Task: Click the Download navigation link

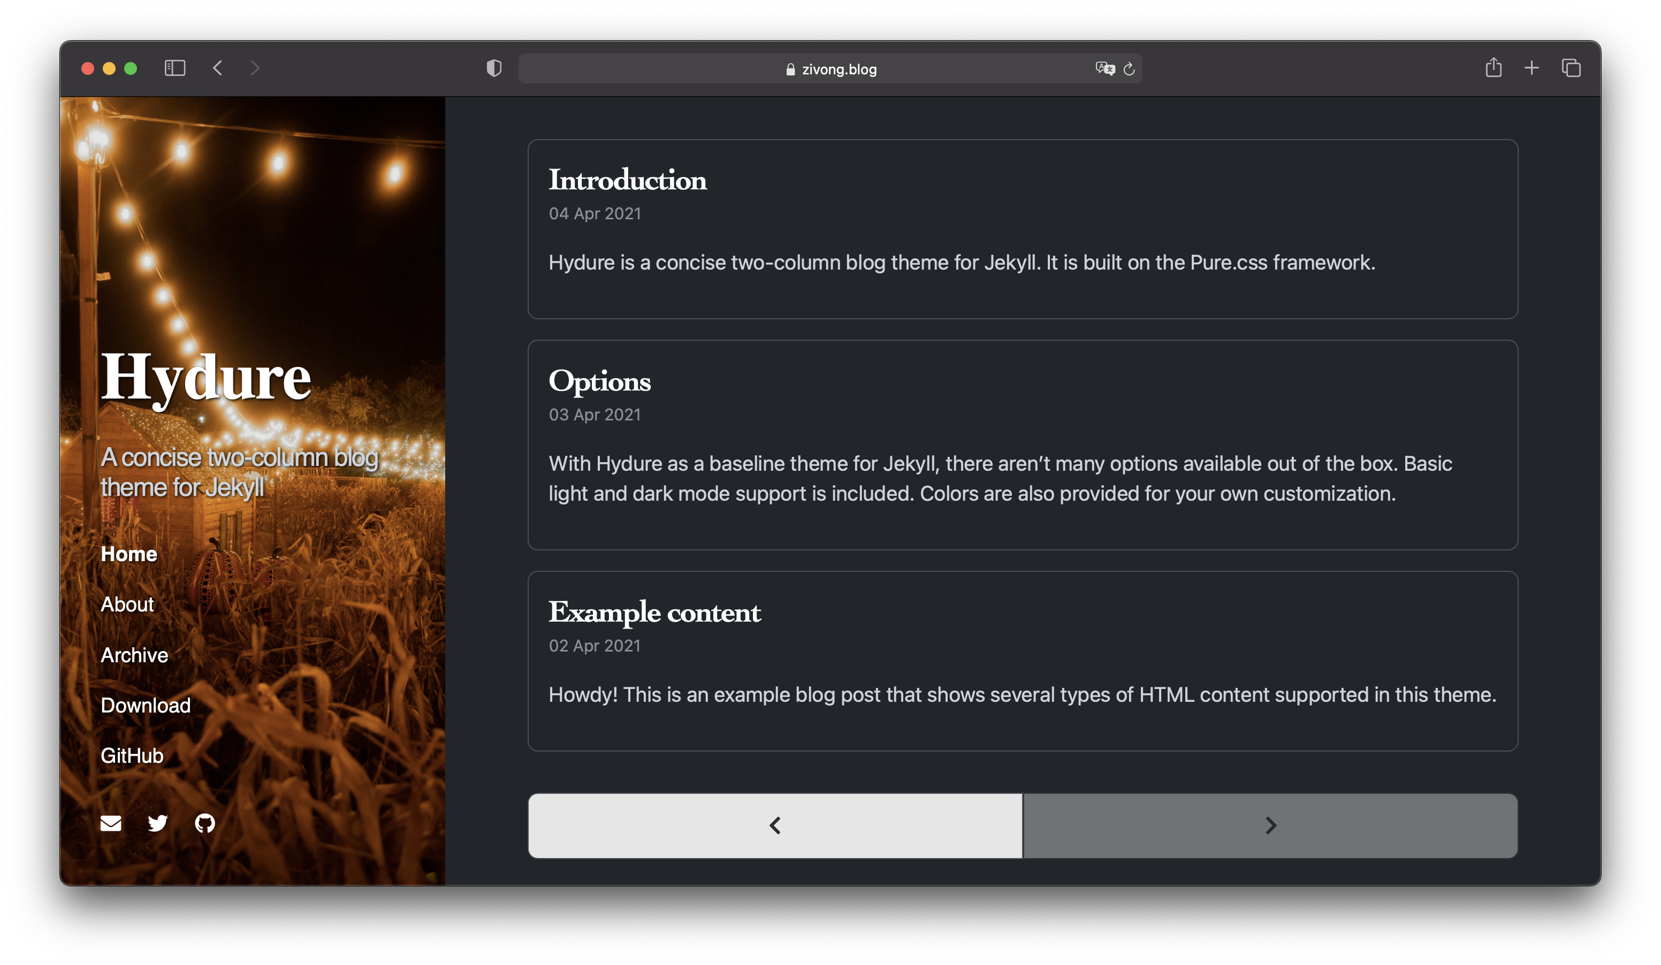Action: pyautogui.click(x=146, y=706)
